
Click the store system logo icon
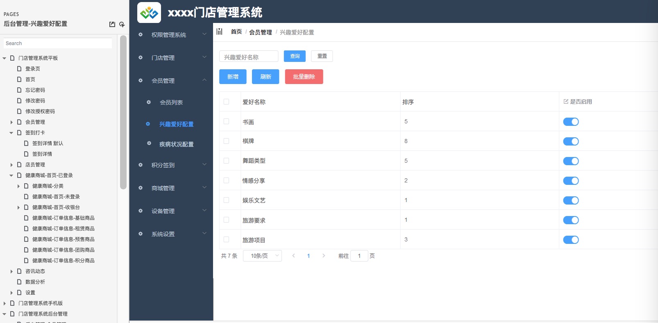click(149, 12)
